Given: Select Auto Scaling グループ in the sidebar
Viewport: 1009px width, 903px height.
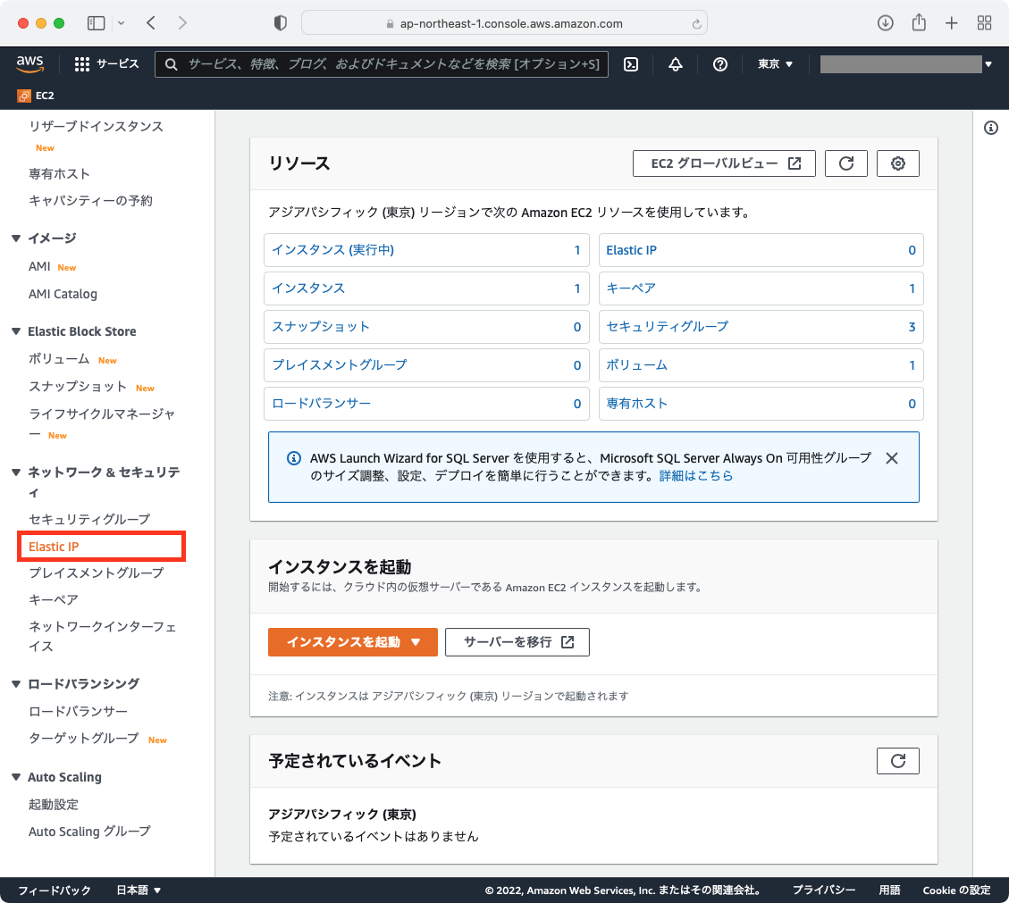Looking at the screenshot, I should [89, 832].
